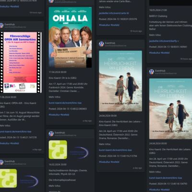Open EventHub avatar on bottom-left cut-off post
Image resolution: width=192 pixels, height=192 pixels.
(1, 162)
